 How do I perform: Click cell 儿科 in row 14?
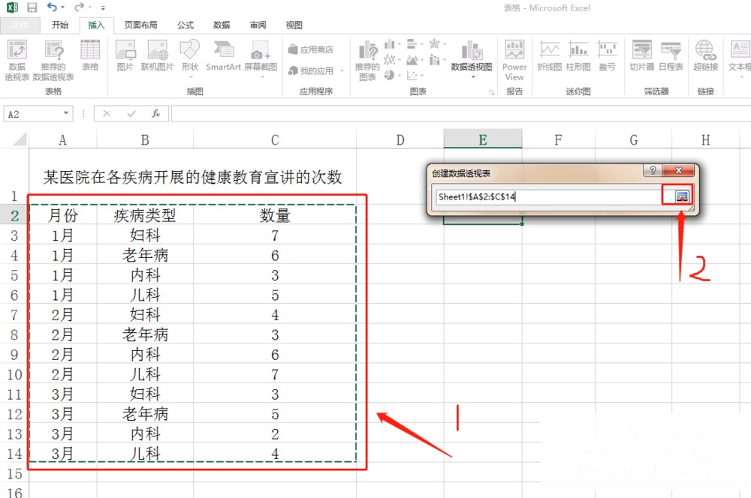click(x=145, y=453)
